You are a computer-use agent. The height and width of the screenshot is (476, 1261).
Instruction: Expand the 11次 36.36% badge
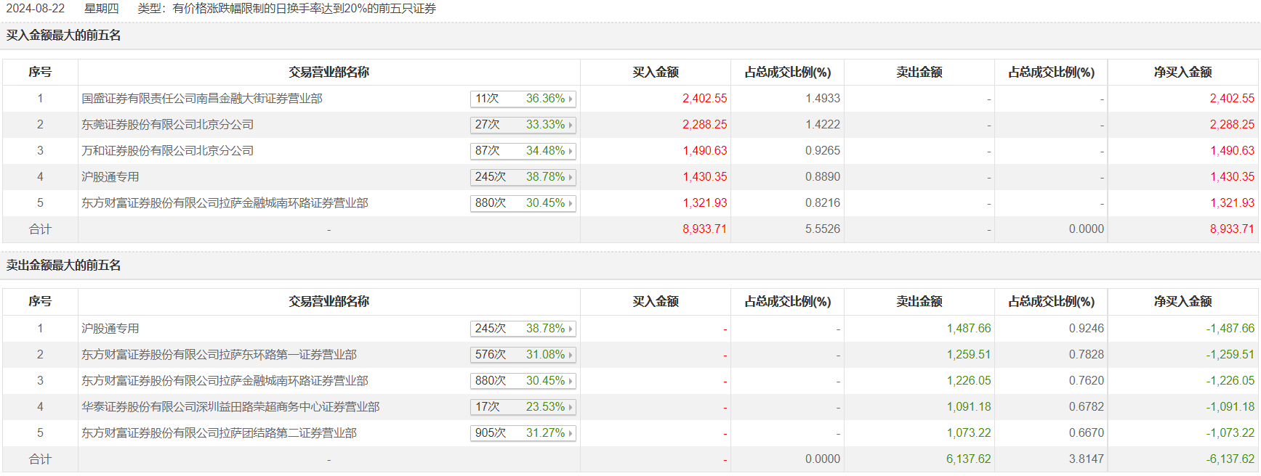click(x=523, y=99)
